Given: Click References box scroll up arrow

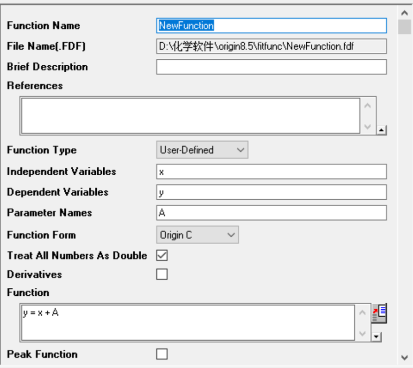Looking at the screenshot, I should point(368,106).
